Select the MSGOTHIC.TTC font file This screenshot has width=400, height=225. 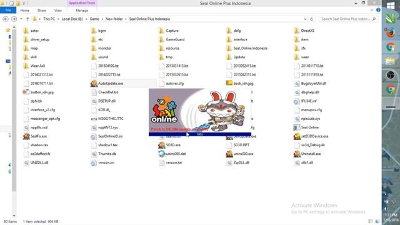point(107,119)
